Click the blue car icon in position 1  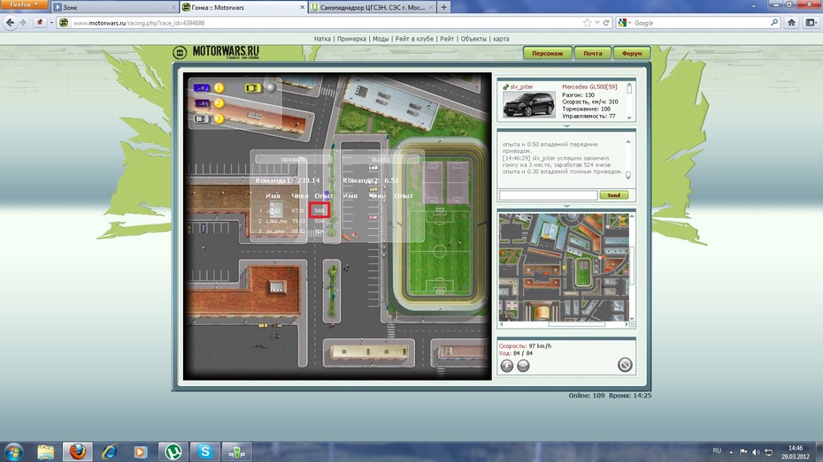pyautogui.click(x=201, y=88)
